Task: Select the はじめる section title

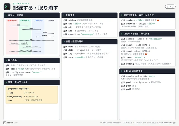Action: pyautogui.click(x=12, y=60)
